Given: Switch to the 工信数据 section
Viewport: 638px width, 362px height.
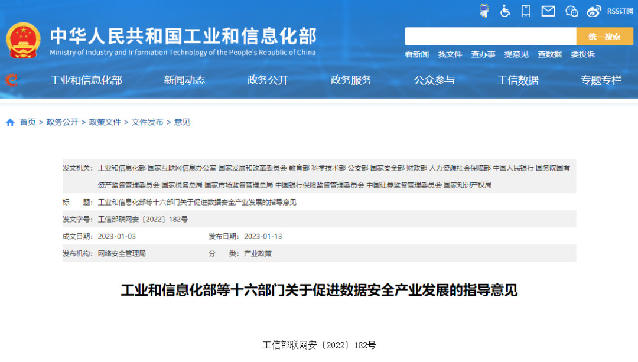Looking at the screenshot, I should pos(518,81).
